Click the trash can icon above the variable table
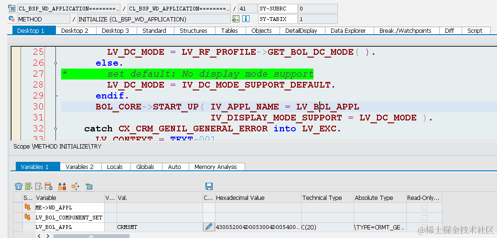The height and width of the screenshot is (238, 497). point(19,187)
